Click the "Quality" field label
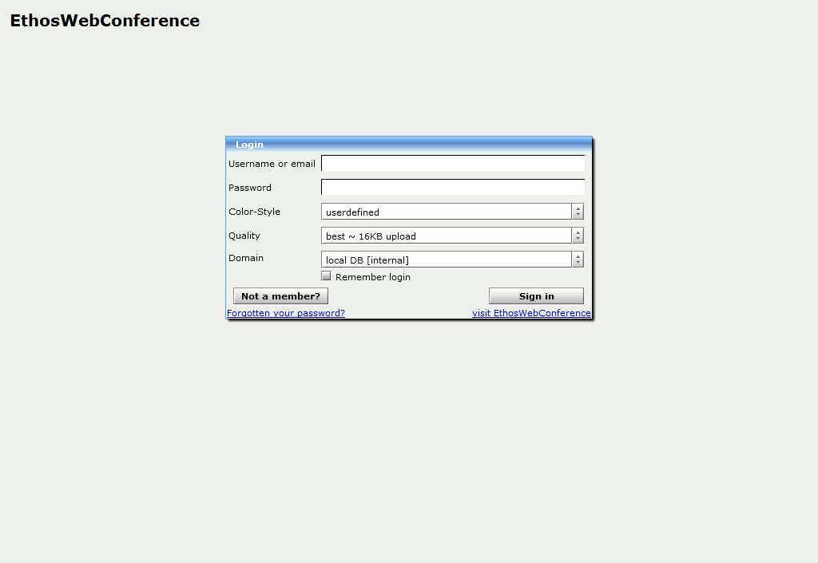The image size is (818, 563). (x=244, y=236)
